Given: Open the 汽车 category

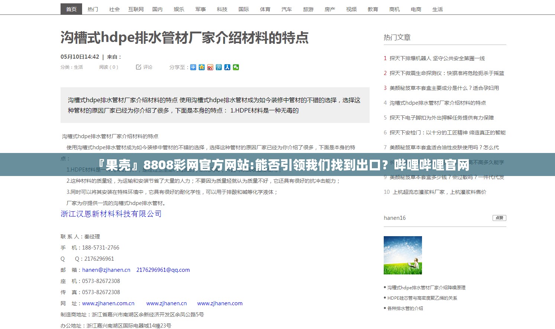Looking at the screenshot, I should 287,9.
